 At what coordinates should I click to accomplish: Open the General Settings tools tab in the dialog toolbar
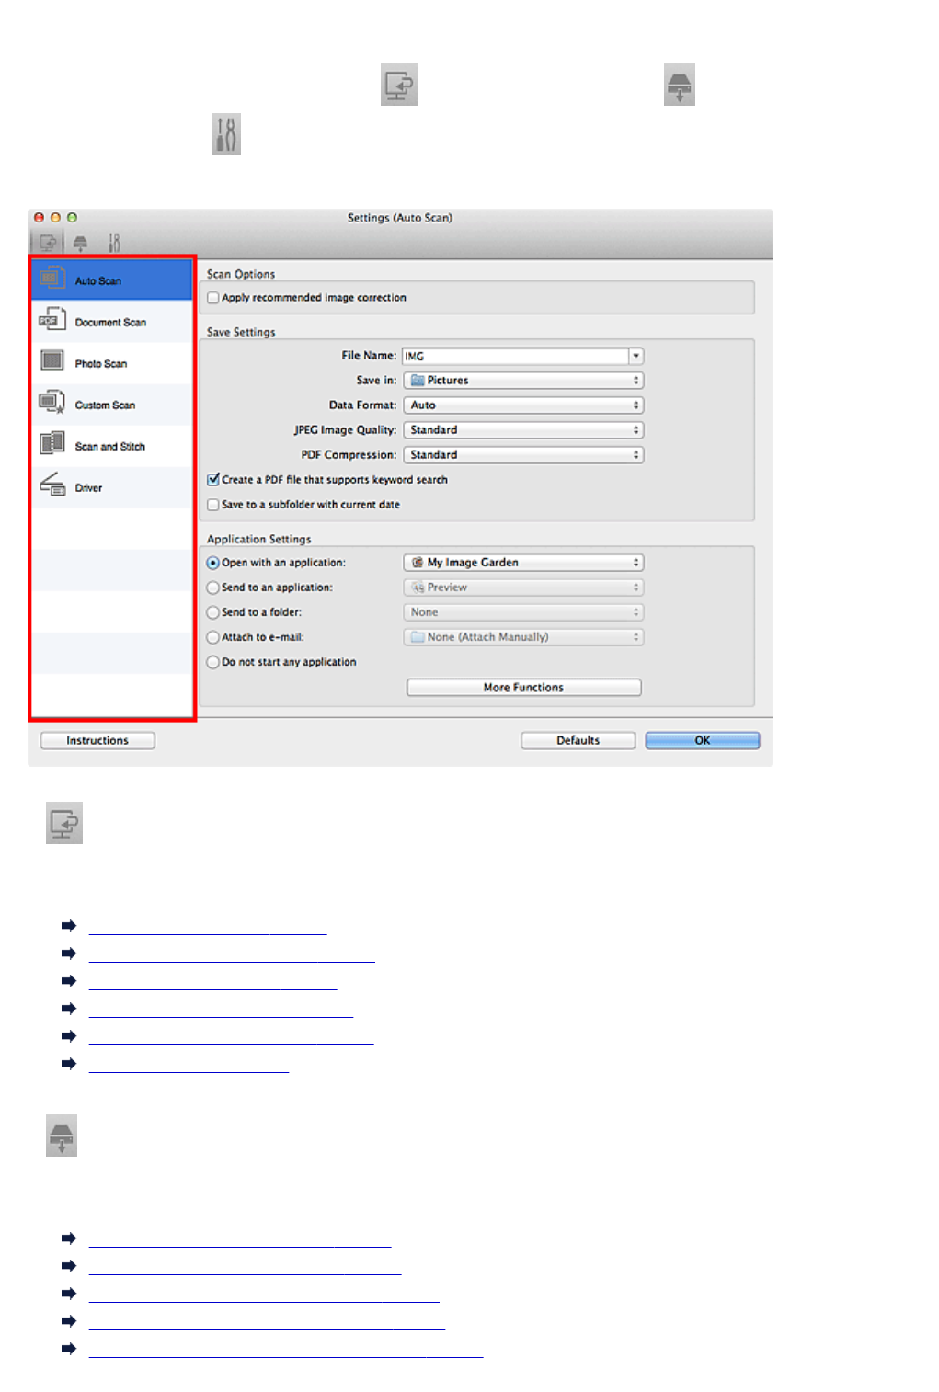pyautogui.click(x=114, y=243)
